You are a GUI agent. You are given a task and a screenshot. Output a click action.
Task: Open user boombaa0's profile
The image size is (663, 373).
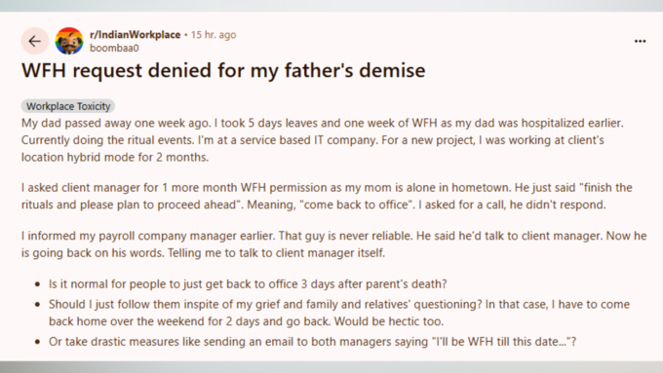tap(114, 48)
